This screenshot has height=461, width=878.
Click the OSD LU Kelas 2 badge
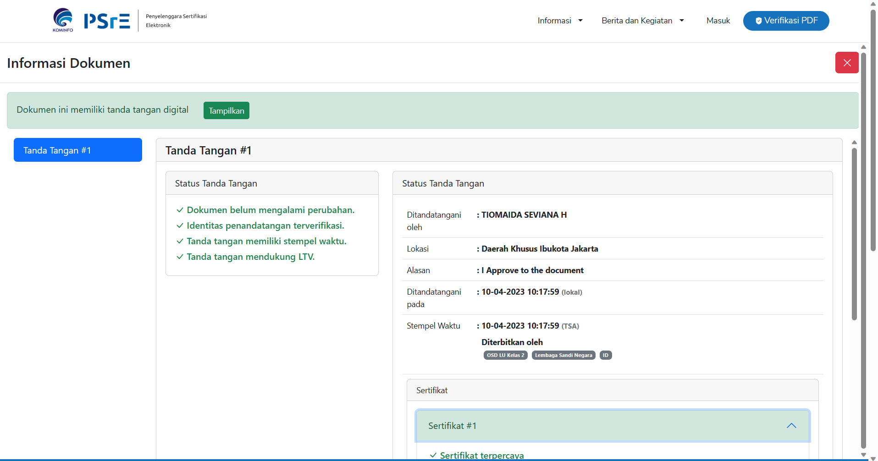coord(505,355)
